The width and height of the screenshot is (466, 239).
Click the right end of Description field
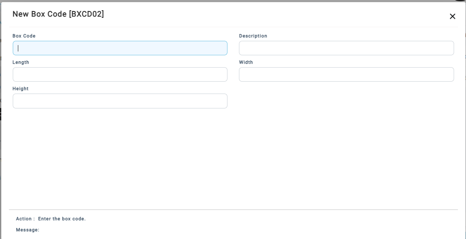click(447, 48)
